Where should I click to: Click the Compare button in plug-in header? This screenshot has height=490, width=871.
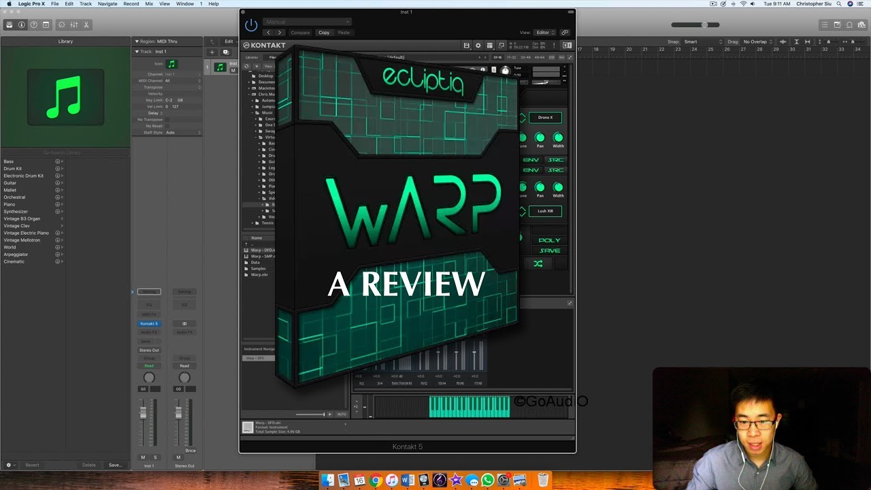point(300,33)
